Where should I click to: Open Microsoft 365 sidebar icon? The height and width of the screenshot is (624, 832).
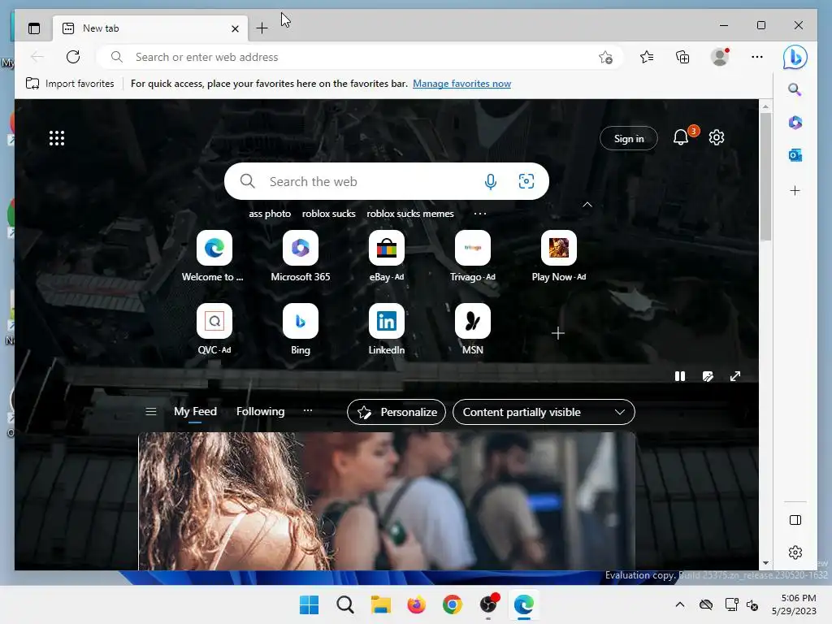click(x=795, y=123)
